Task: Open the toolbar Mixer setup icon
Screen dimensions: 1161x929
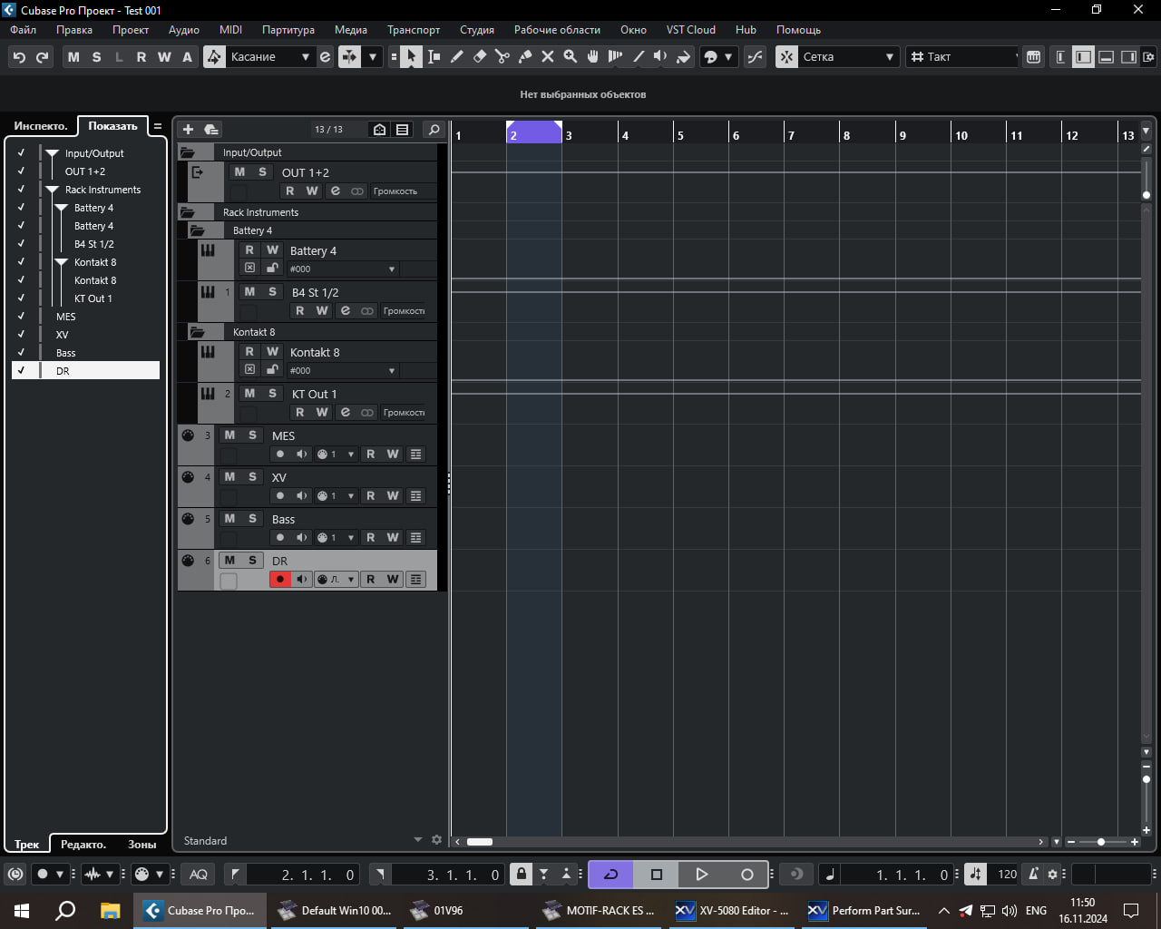Action: click(1033, 57)
